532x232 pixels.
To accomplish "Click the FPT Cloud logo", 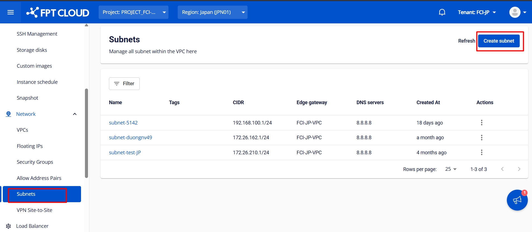I will pyautogui.click(x=58, y=13).
